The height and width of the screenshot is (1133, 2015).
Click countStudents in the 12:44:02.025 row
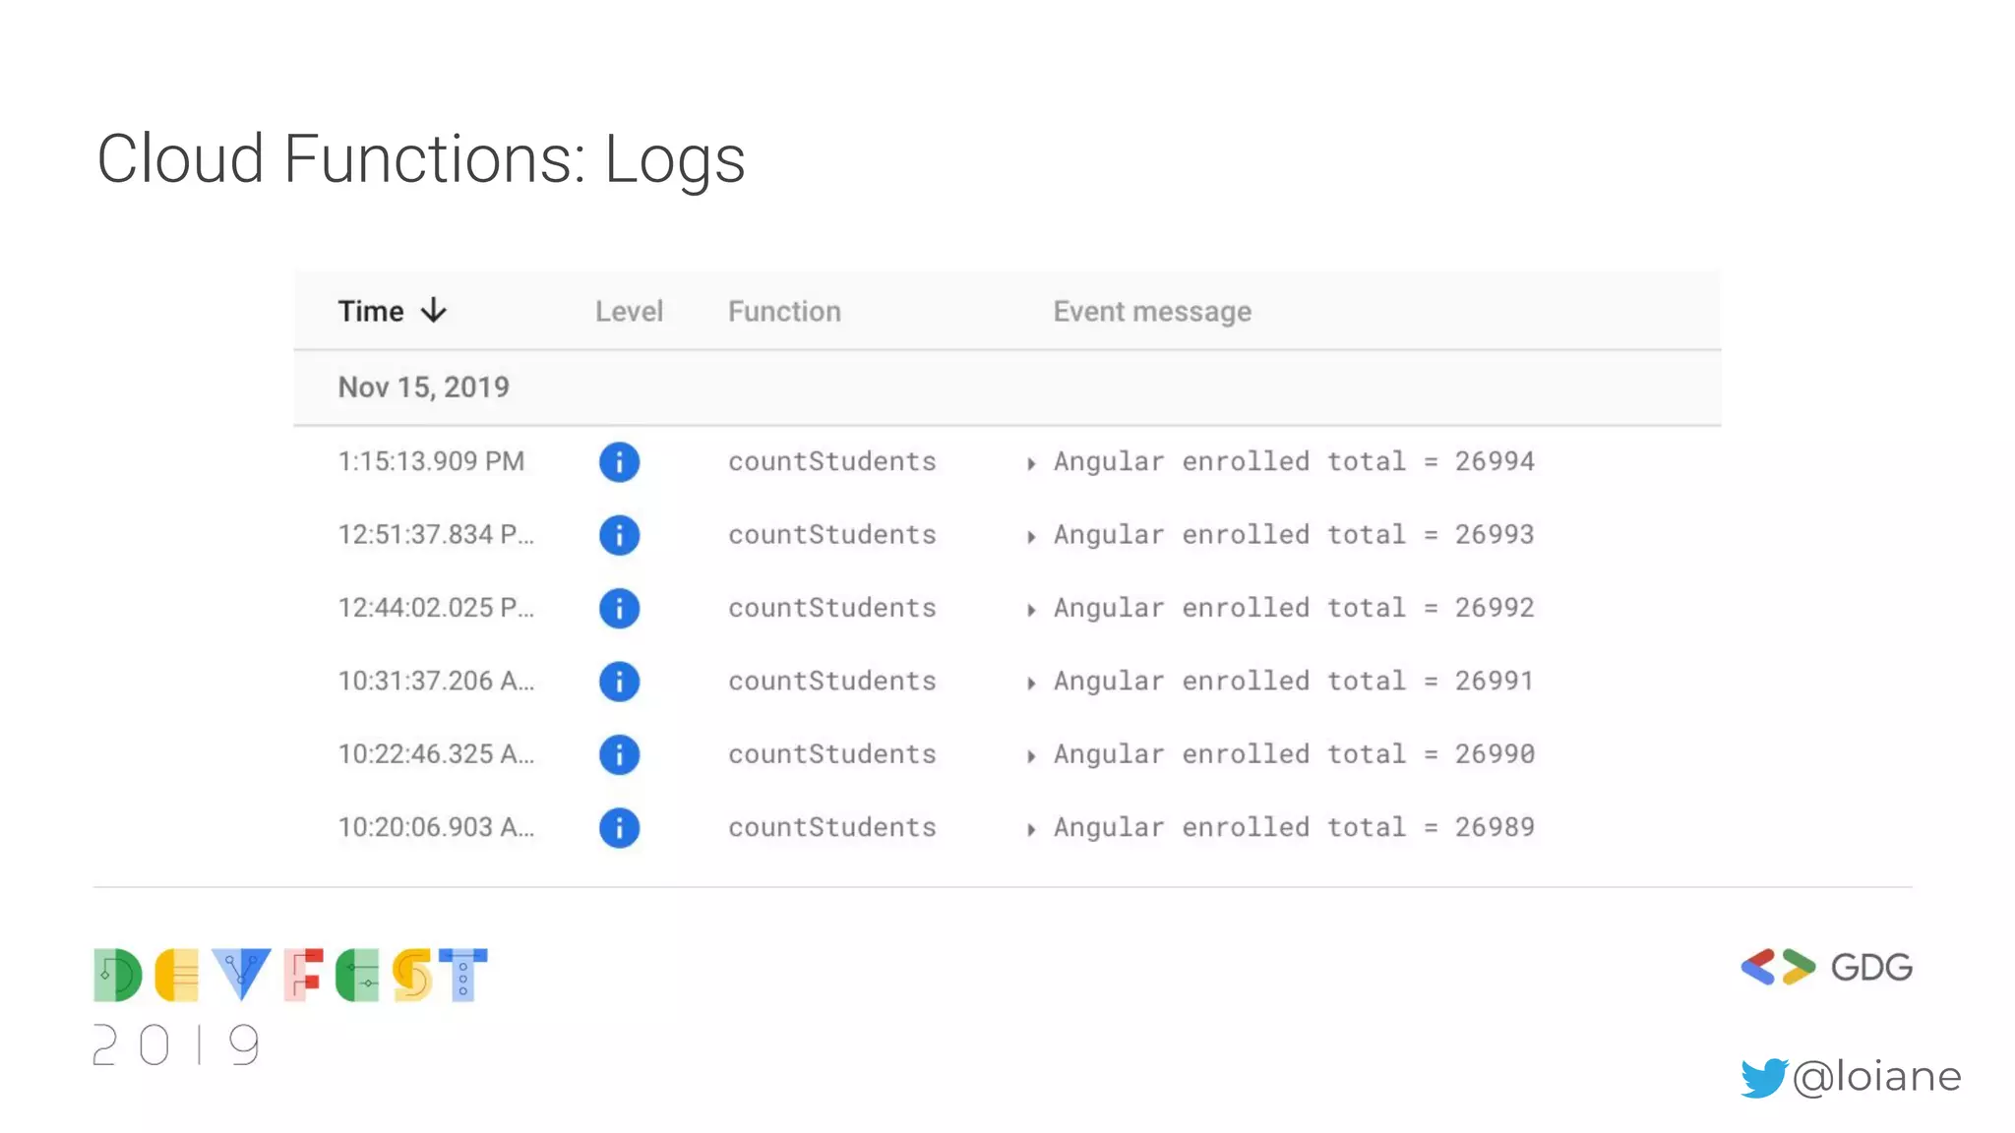(x=832, y=608)
